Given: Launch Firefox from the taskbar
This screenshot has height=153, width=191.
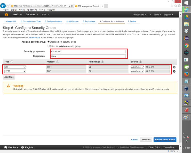Looking at the screenshot, I should point(186,74).
